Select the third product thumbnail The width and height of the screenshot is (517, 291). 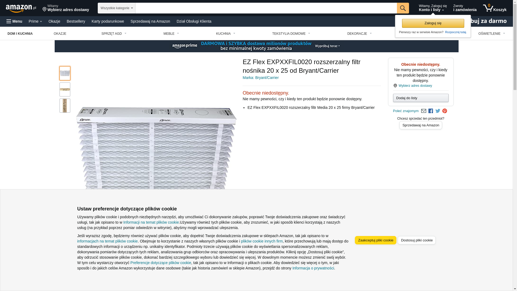(65, 106)
